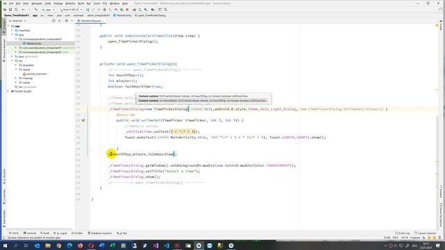Click Collapse All icon in Project panel
The image size is (445, 250).
coord(60,21)
